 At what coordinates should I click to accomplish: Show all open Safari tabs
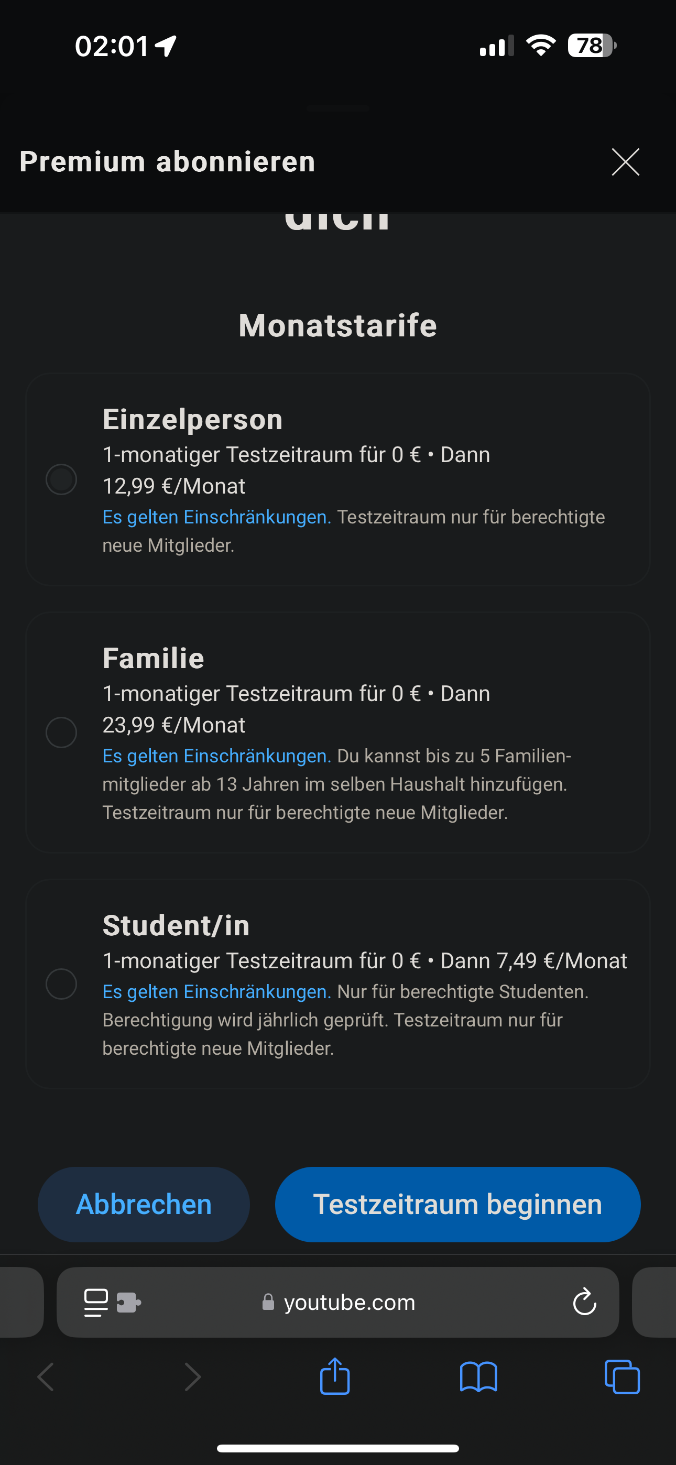click(622, 1377)
